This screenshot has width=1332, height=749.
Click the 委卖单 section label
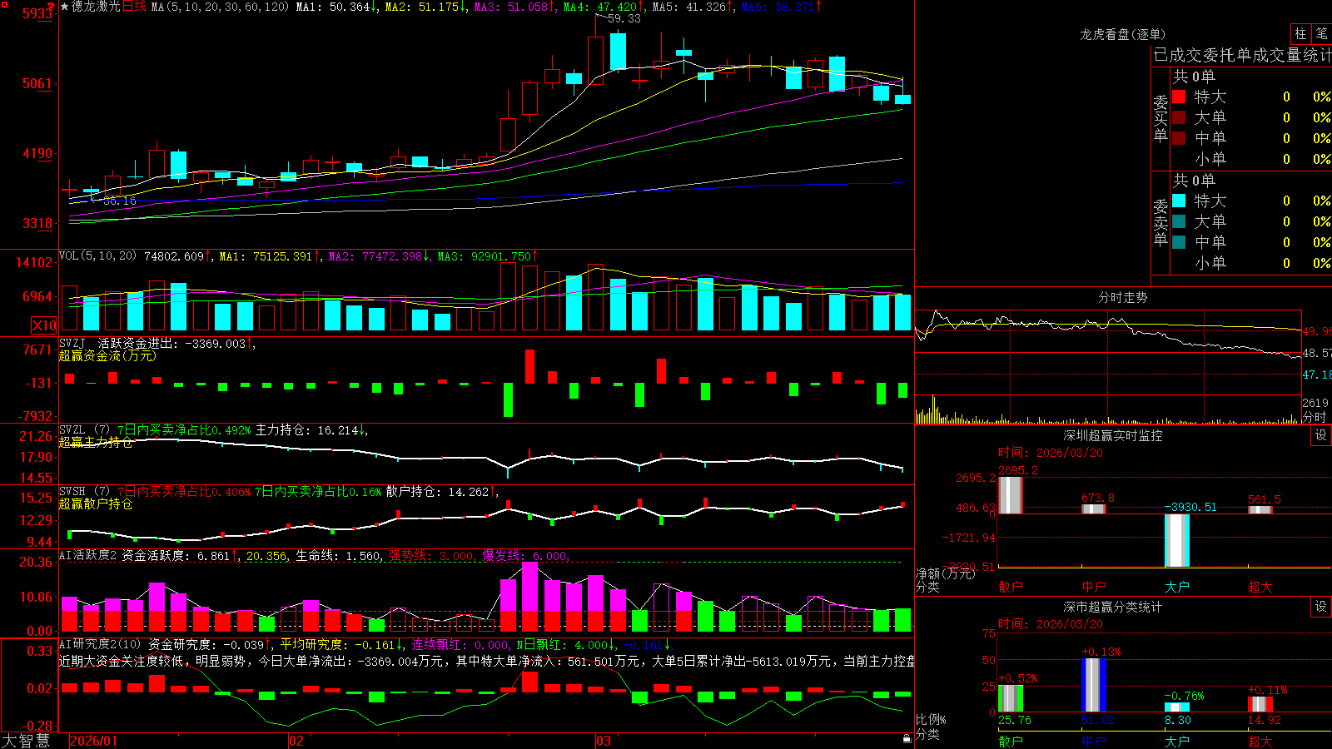[x=1161, y=222]
